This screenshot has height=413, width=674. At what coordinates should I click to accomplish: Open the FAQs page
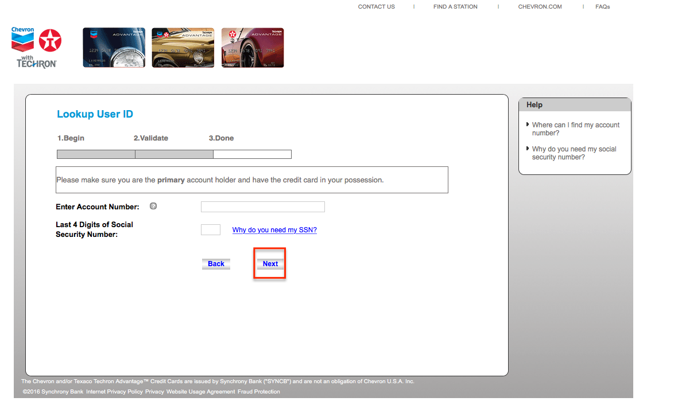(602, 7)
